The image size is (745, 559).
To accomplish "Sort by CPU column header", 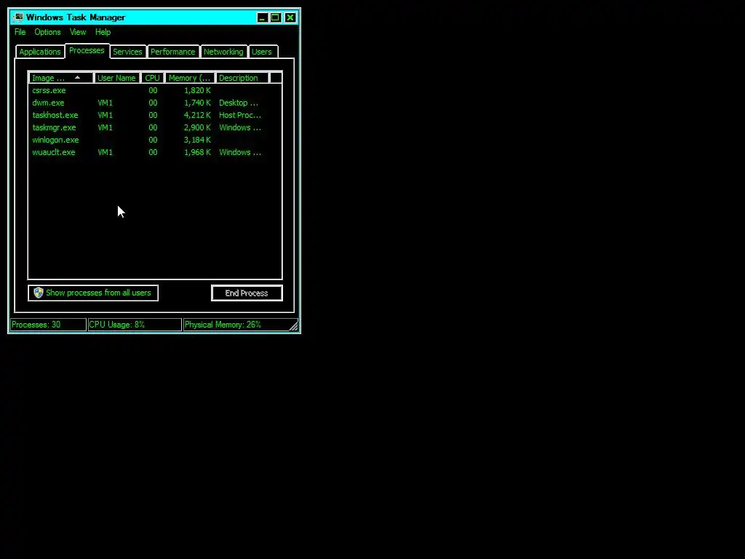I will coord(153,78).
